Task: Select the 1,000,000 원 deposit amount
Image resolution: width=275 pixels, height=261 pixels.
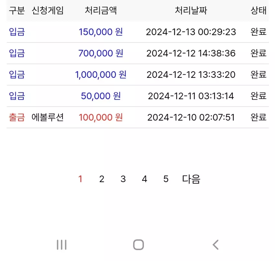Action: pos(101,75)
